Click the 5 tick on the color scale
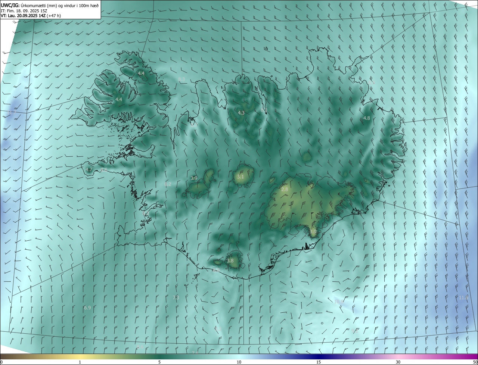Viewport: 478px width, 365px height. (159, 362)
